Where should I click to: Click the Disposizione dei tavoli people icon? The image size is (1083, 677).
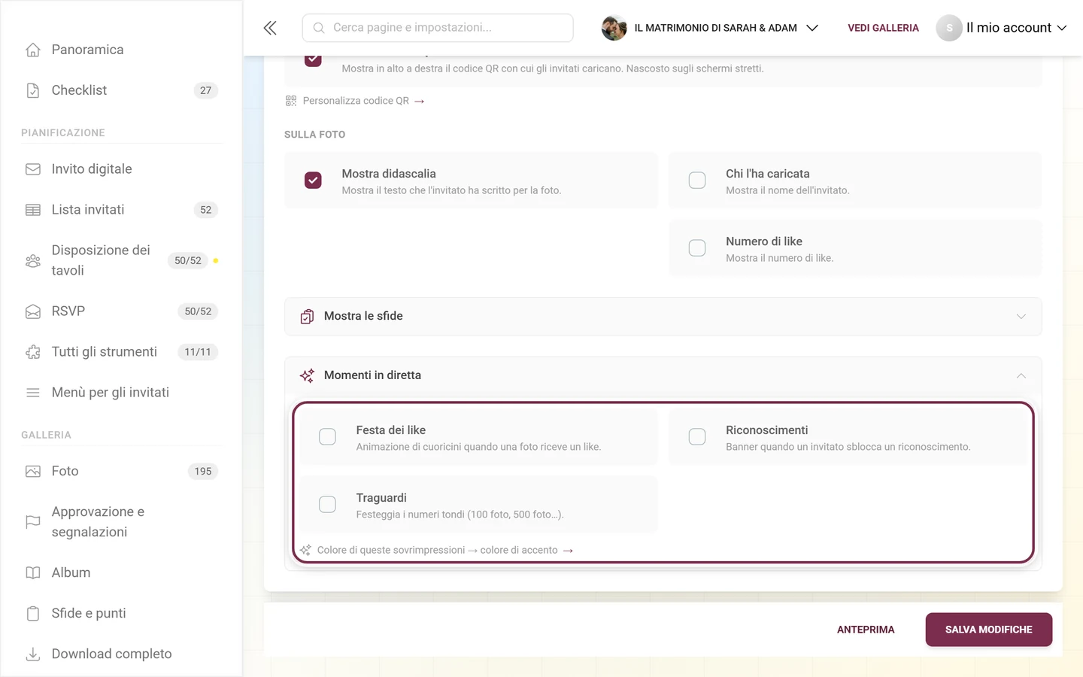[33, 261]
